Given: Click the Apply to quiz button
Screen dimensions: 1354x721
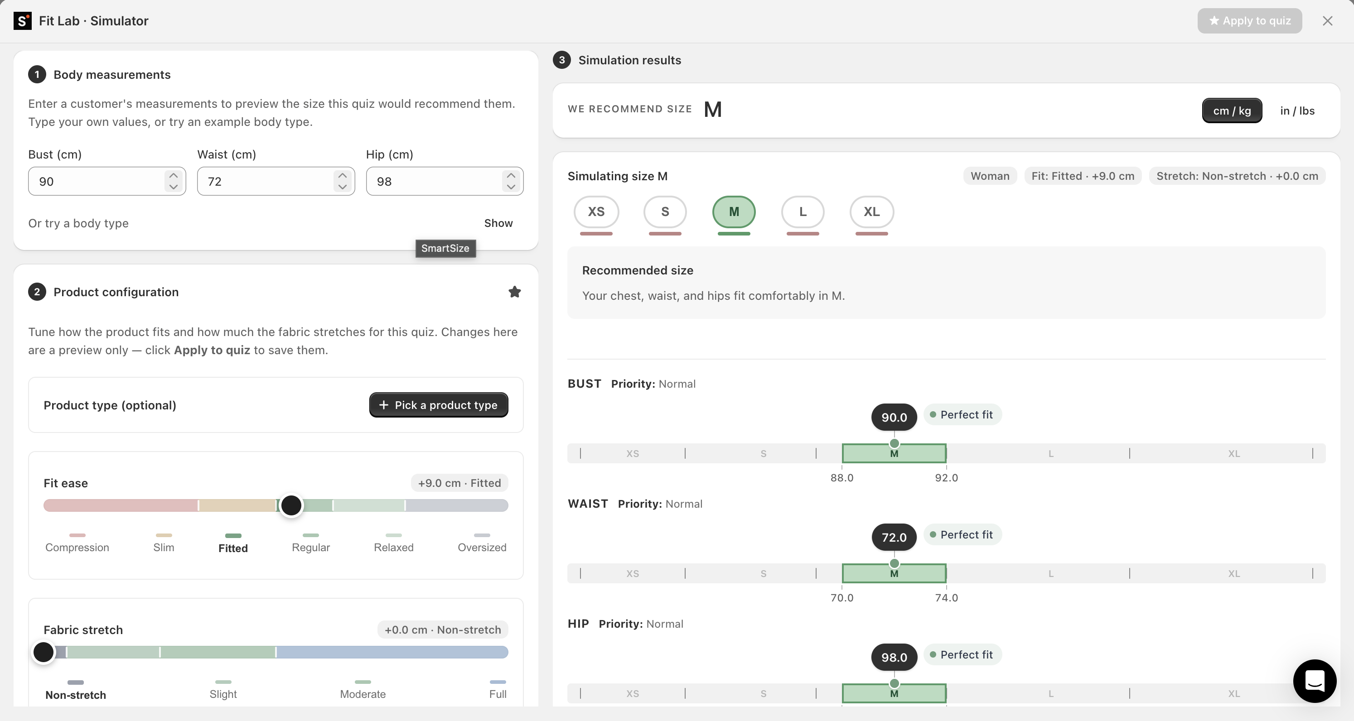Looking at the screenshot, I should (x=1249, y=21).
